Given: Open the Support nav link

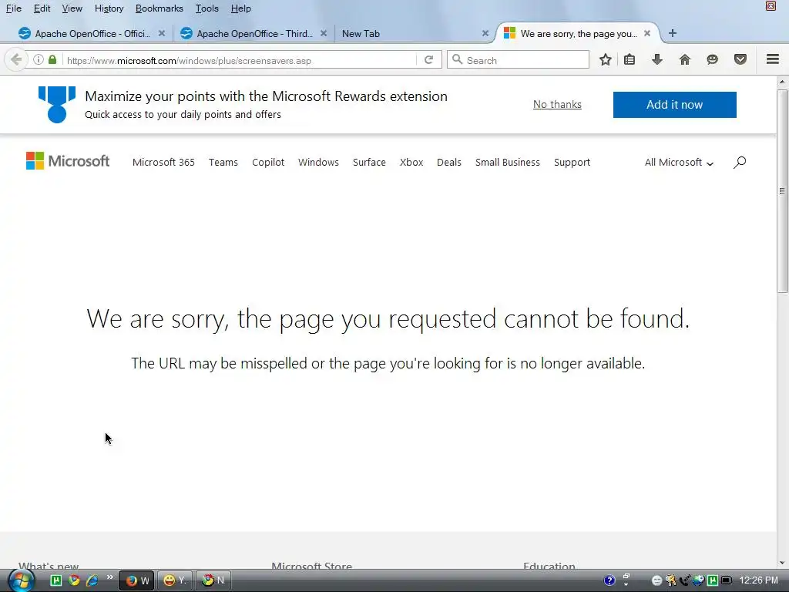Looking at the screenshot, I should [x=572, y=162].
